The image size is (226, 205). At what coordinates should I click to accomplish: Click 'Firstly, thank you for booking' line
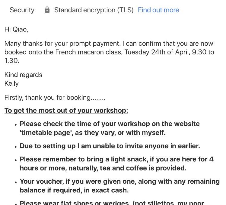(55, 98)
